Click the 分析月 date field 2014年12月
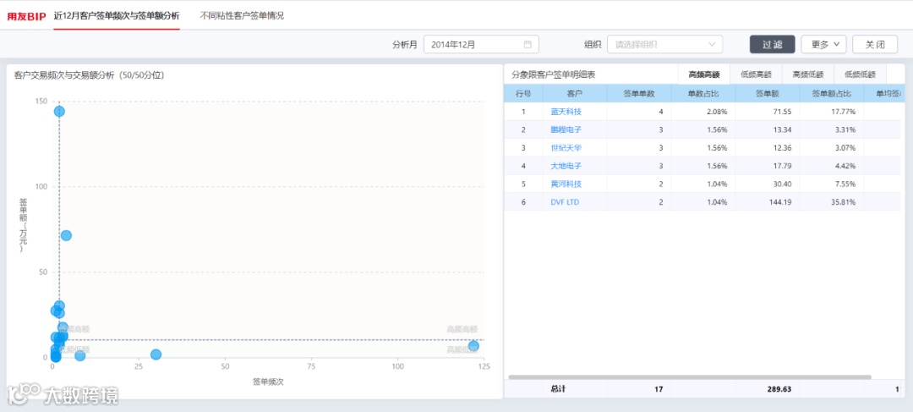913x412 pixels. [x=481, y=44]
